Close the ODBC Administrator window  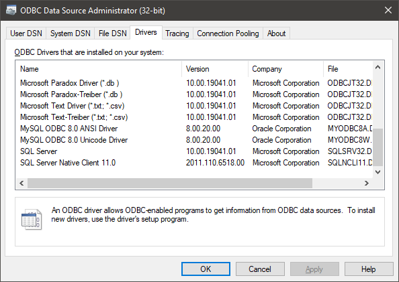tap(388, 11)
